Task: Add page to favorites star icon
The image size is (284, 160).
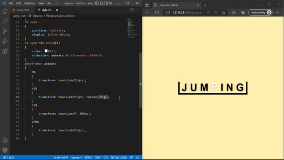Action: click(x=224, y=12)
